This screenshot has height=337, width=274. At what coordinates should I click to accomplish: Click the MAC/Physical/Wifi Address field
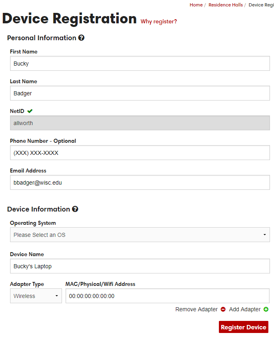[167, 296]
